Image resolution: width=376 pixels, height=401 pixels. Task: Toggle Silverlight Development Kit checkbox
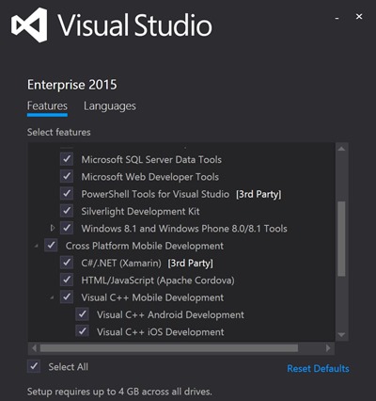point(67,211)
